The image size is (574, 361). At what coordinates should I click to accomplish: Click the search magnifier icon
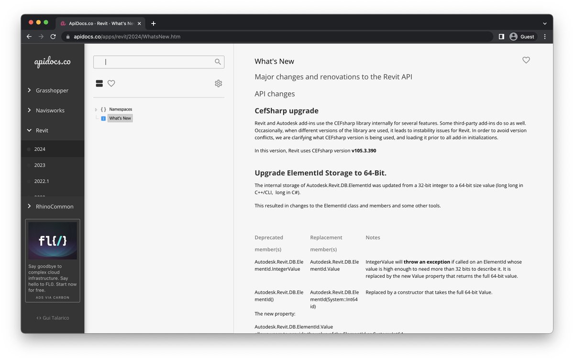(x=218, y=62)
